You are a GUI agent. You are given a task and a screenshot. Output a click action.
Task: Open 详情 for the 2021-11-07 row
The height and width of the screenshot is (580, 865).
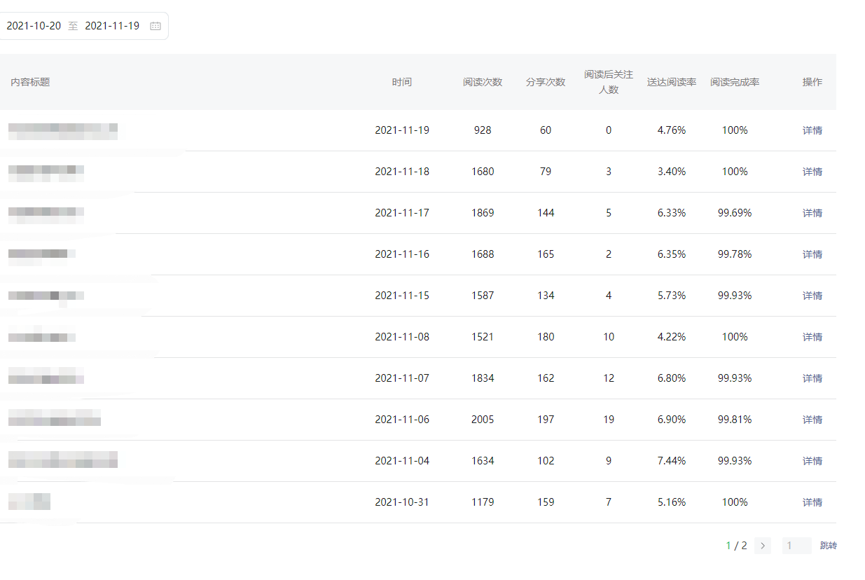pyautogui.click(x=812, y=378)
